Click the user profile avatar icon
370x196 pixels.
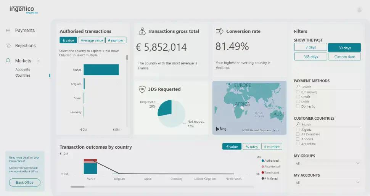click(x=359, y=10)
